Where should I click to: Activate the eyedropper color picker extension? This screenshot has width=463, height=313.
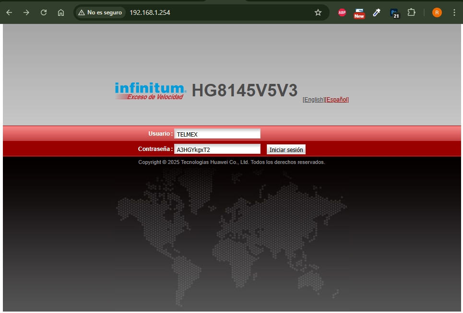tap(377, 12)
